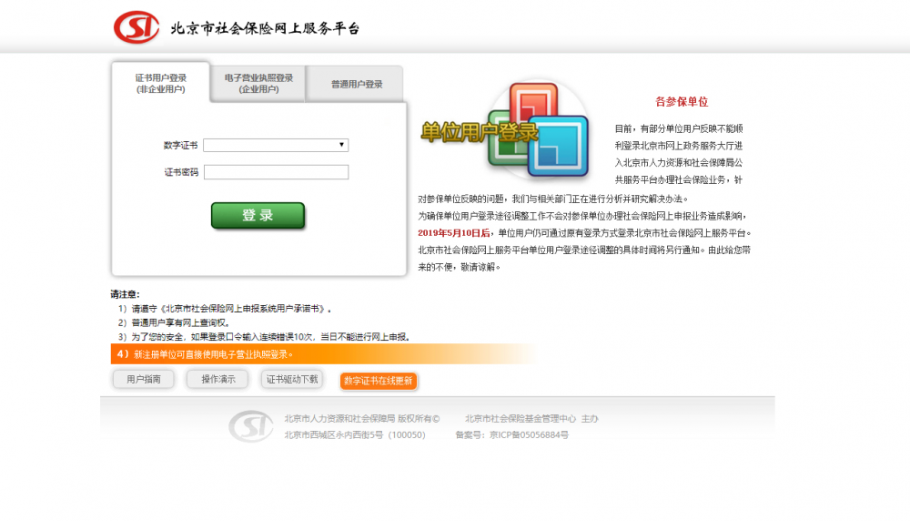Open the 用户指南 button
Viewport: 910px width, 521px height.
[144, 379]
